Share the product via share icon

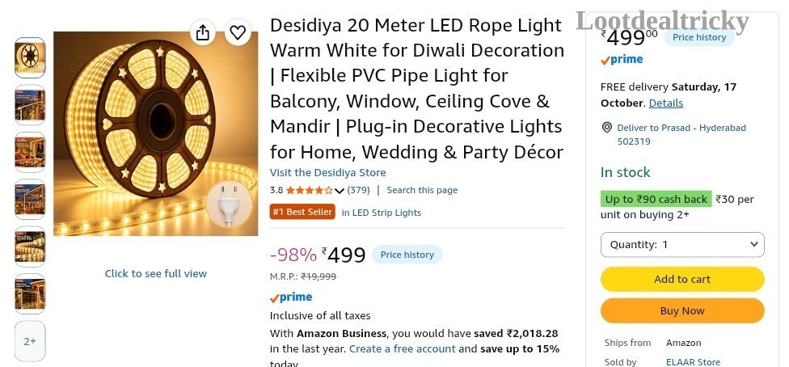[202, 32]
